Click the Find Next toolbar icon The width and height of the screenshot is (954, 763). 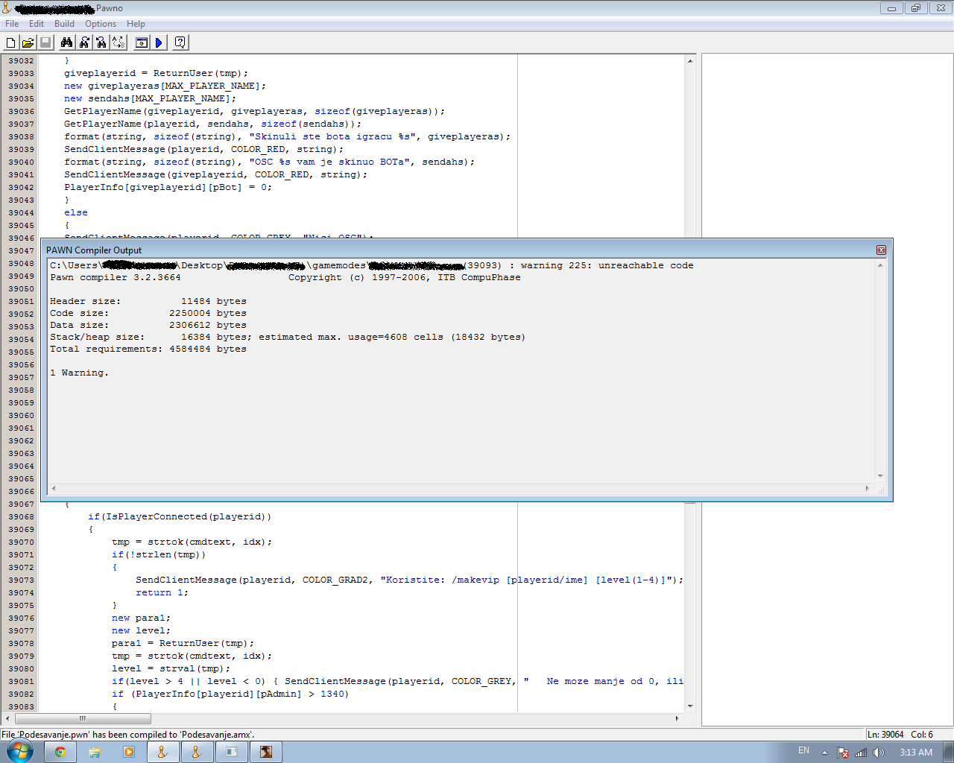pyautogui.click(x=84, y=42)
